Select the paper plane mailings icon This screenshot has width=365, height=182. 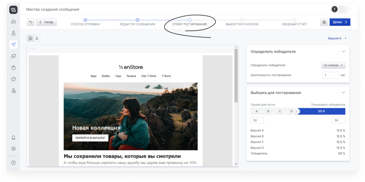tap(14, 45)
